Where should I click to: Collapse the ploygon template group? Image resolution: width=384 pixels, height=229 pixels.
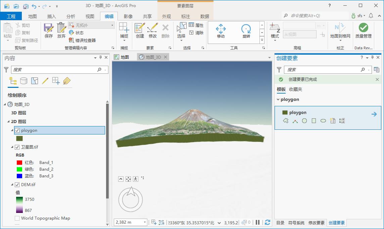tap(278, 99)
